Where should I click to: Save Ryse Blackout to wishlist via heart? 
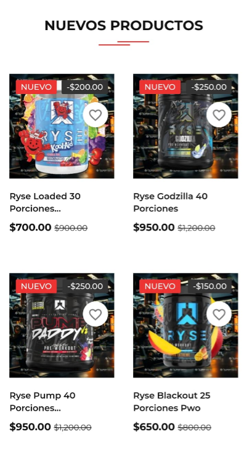pyautogui.click(x=219, y=314)
